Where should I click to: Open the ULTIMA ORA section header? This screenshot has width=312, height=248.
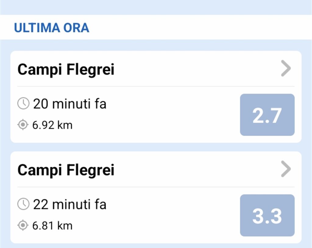51,28
